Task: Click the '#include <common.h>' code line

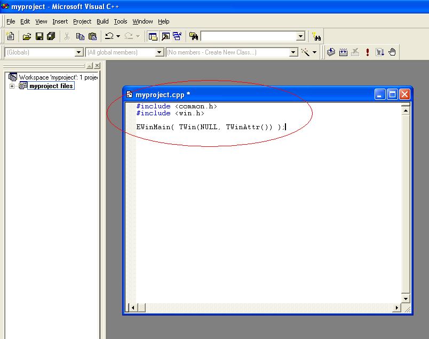Action: click(177, 106)
